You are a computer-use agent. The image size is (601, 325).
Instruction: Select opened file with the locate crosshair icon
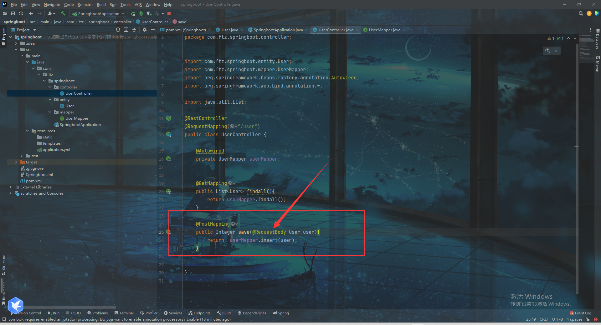click(x=118, y=30)
